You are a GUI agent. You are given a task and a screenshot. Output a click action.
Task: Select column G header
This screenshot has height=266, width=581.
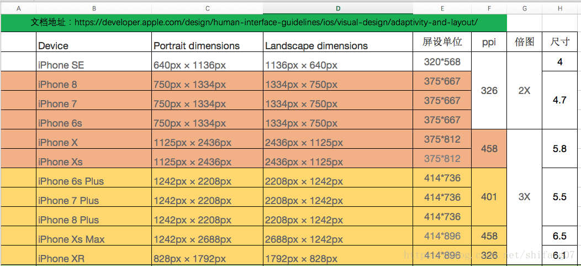pos(524,8)
